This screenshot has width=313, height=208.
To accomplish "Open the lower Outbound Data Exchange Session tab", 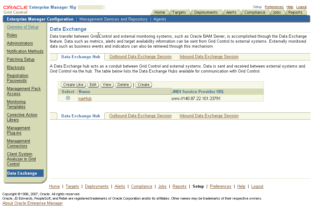I will (140, 116).
